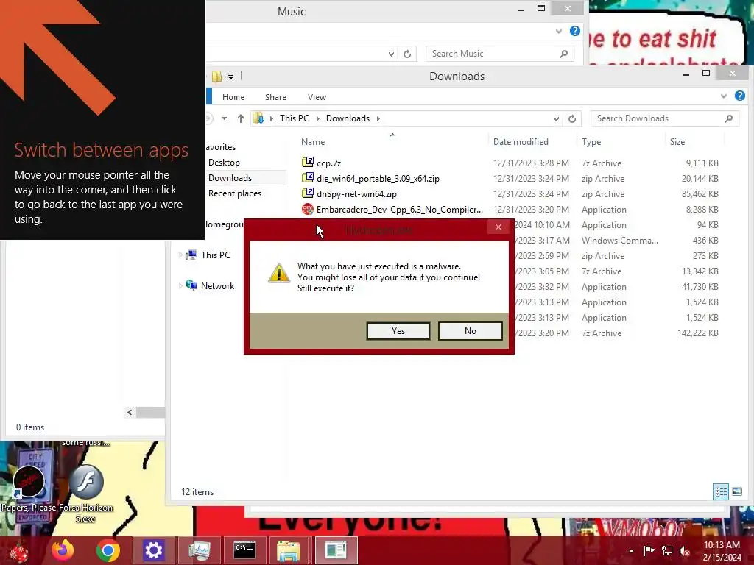This screenshot has width=754, height=565.
Task: Open the Start button ornament icon
Action: 19,550
